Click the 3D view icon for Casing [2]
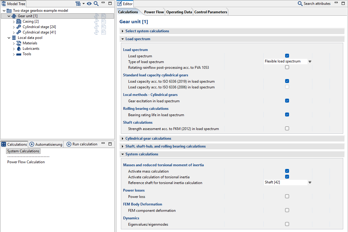 [96, 21]
